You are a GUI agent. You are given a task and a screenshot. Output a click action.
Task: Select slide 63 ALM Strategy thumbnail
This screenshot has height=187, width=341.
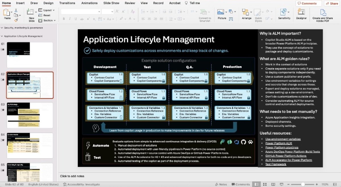click(30, 115)
